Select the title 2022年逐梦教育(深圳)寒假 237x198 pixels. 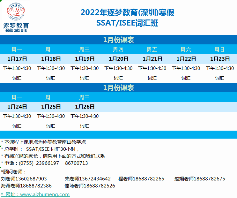point(127,12)
